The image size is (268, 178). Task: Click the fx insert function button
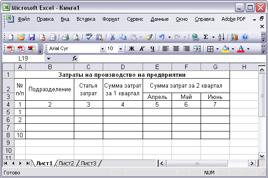(x=75, y=58)
